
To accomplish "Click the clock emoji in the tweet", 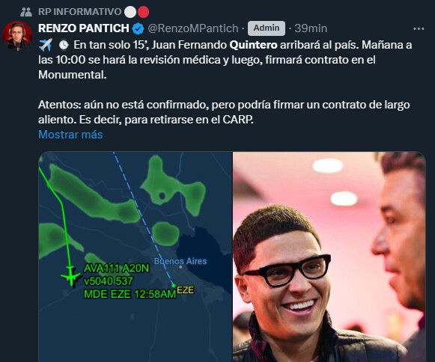I will [64, 45].
